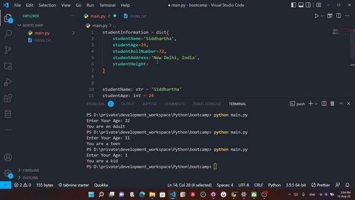Open the editor changes icon next to the run button
The height and width of the screenshot is (200, 355).
pyautogui.click(x=330, y=16)
